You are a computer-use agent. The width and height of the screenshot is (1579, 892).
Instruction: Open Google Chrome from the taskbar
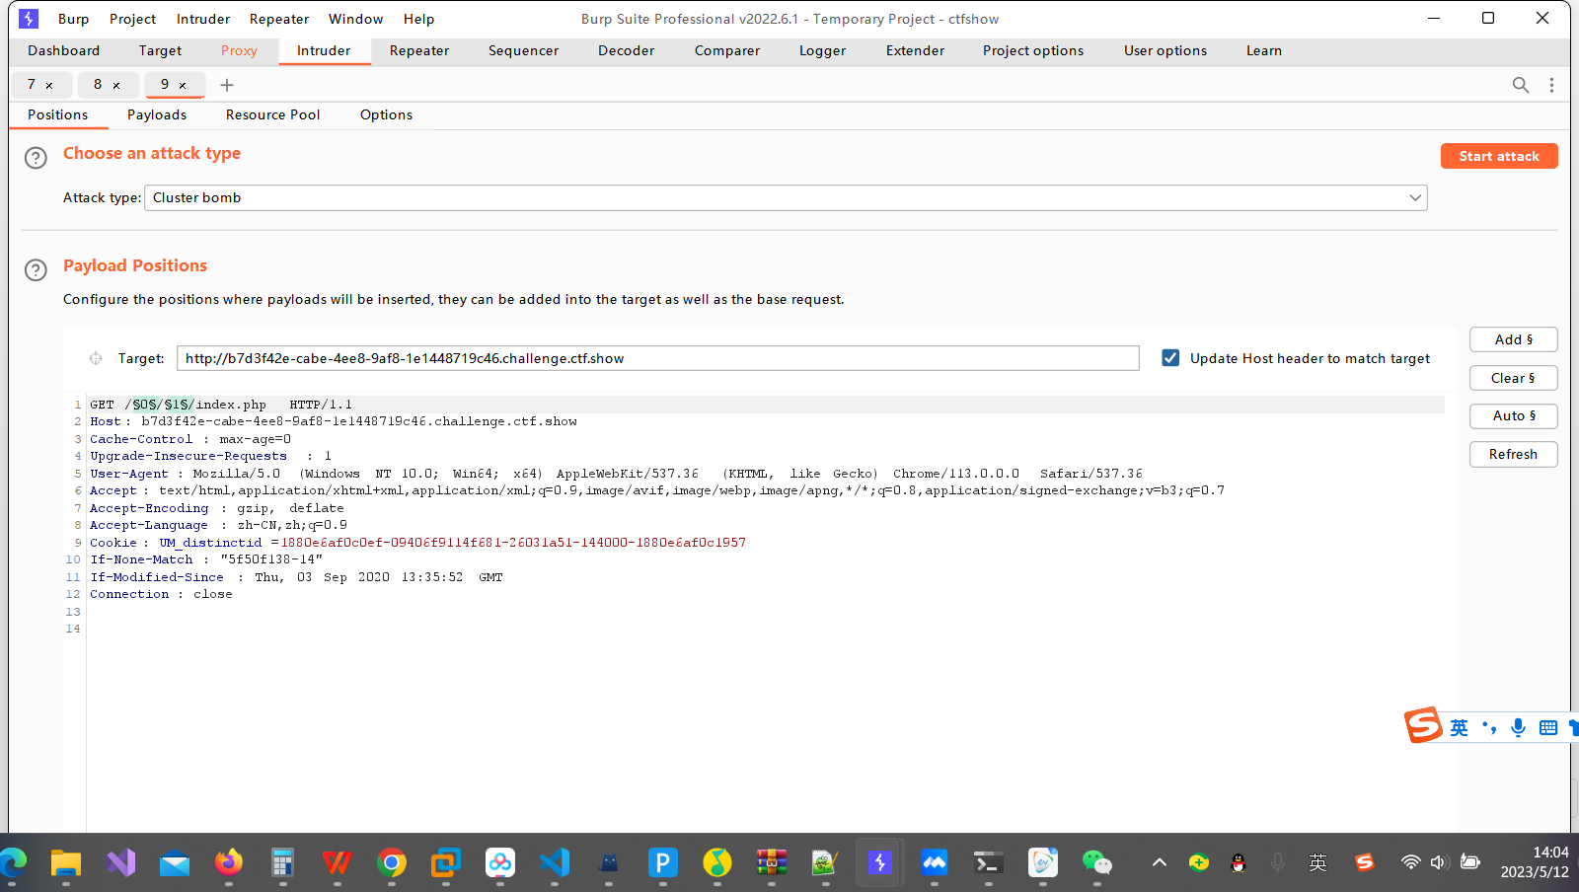[392, 863]
